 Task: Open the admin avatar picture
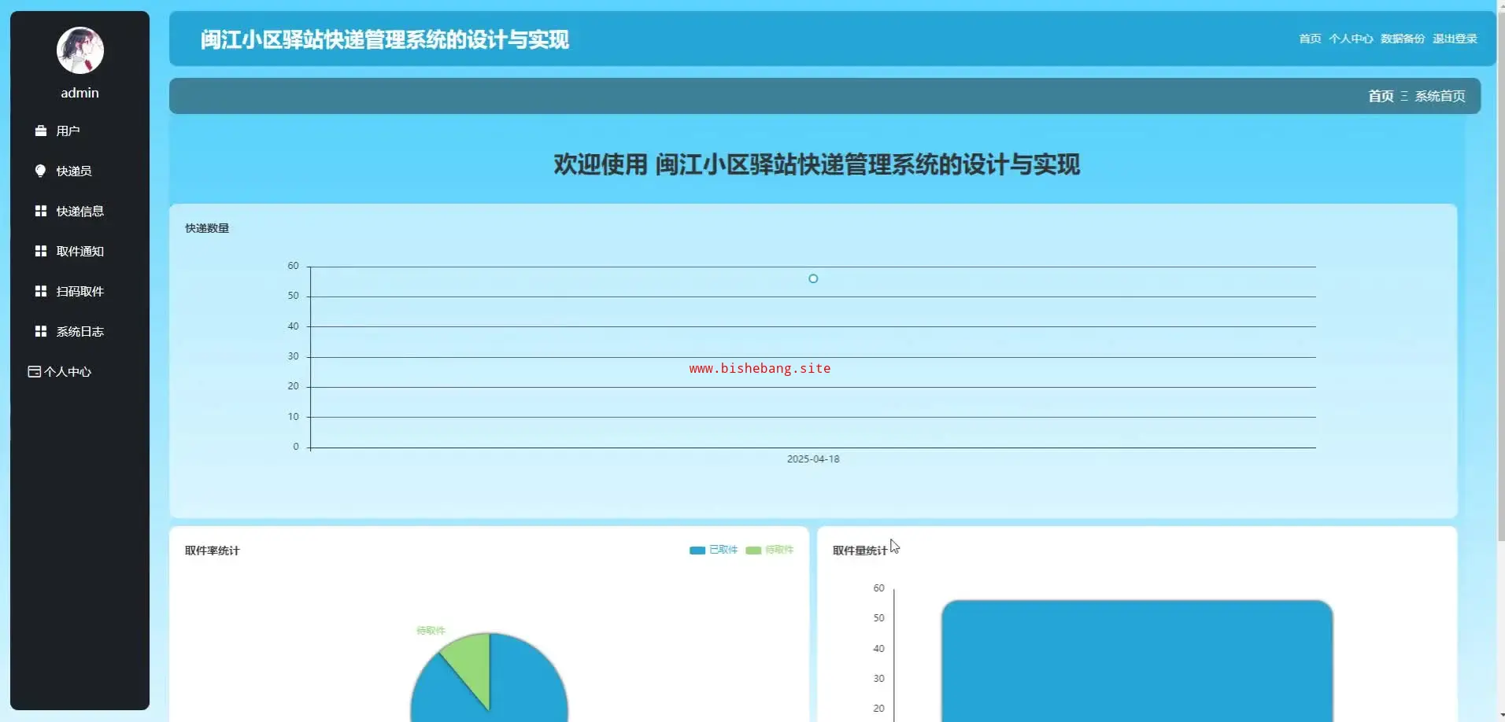(x=80, y=50)
